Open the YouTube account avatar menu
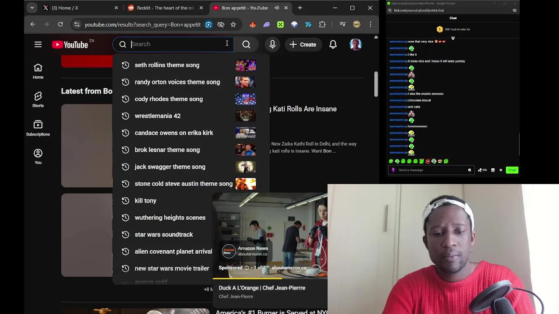The width and height of the screenshot is (559, 314). click(x=355, y=44)
